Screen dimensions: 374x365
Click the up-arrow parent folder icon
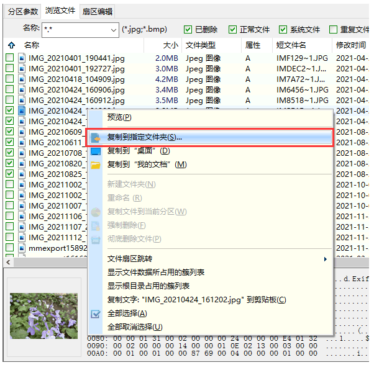coord(11,45)
